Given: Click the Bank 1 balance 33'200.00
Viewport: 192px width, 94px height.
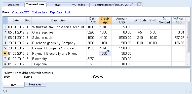Looking at the screenshot, I should point(97,77).
